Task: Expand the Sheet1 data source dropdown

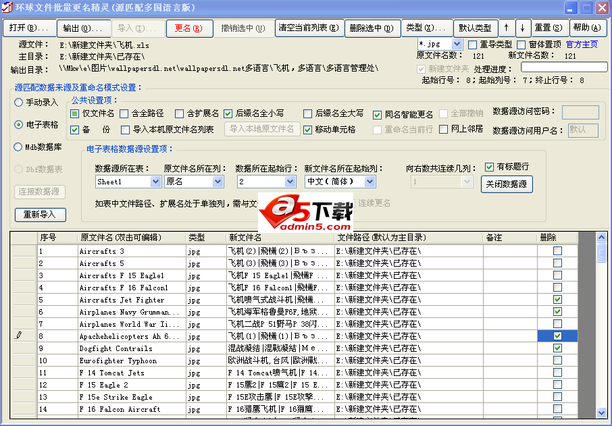Action: (x=156, y=182)
